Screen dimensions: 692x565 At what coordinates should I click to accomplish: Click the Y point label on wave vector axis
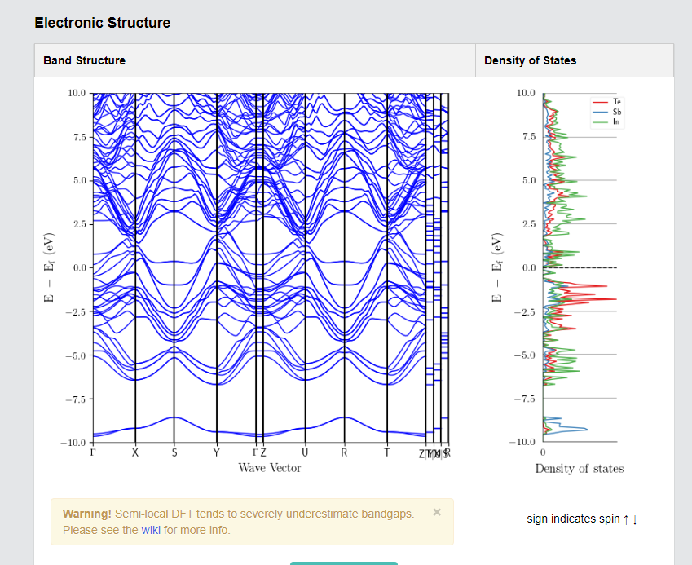[x=216, y=452]
